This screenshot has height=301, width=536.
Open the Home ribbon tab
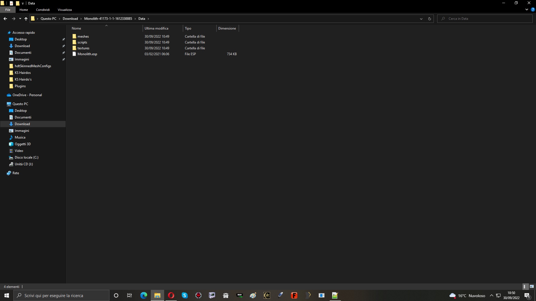coord(24,10)
